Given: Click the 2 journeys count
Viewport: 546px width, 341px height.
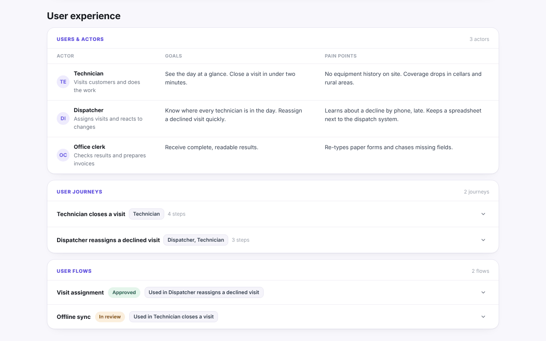Looking at the screenshot, I should click(476, 192).
